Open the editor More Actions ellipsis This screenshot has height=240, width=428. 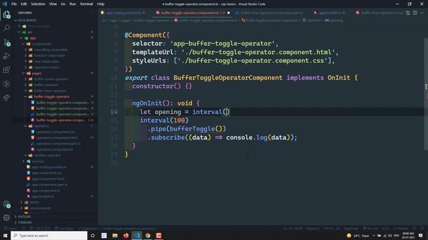(x=422, y=13)
